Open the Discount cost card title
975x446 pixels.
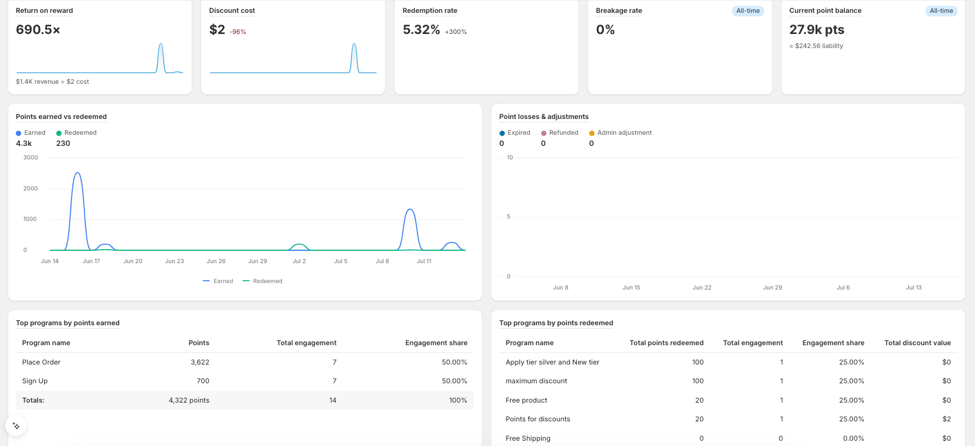click(232, 11)
